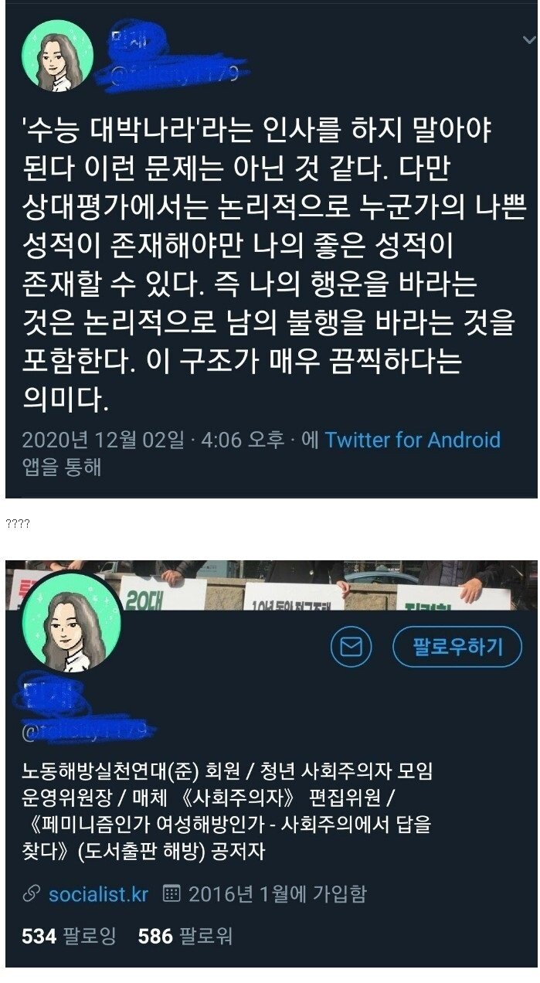The image size is (540, 983).
Task: Open the socialist.kr link
Action: coord(98,894)
